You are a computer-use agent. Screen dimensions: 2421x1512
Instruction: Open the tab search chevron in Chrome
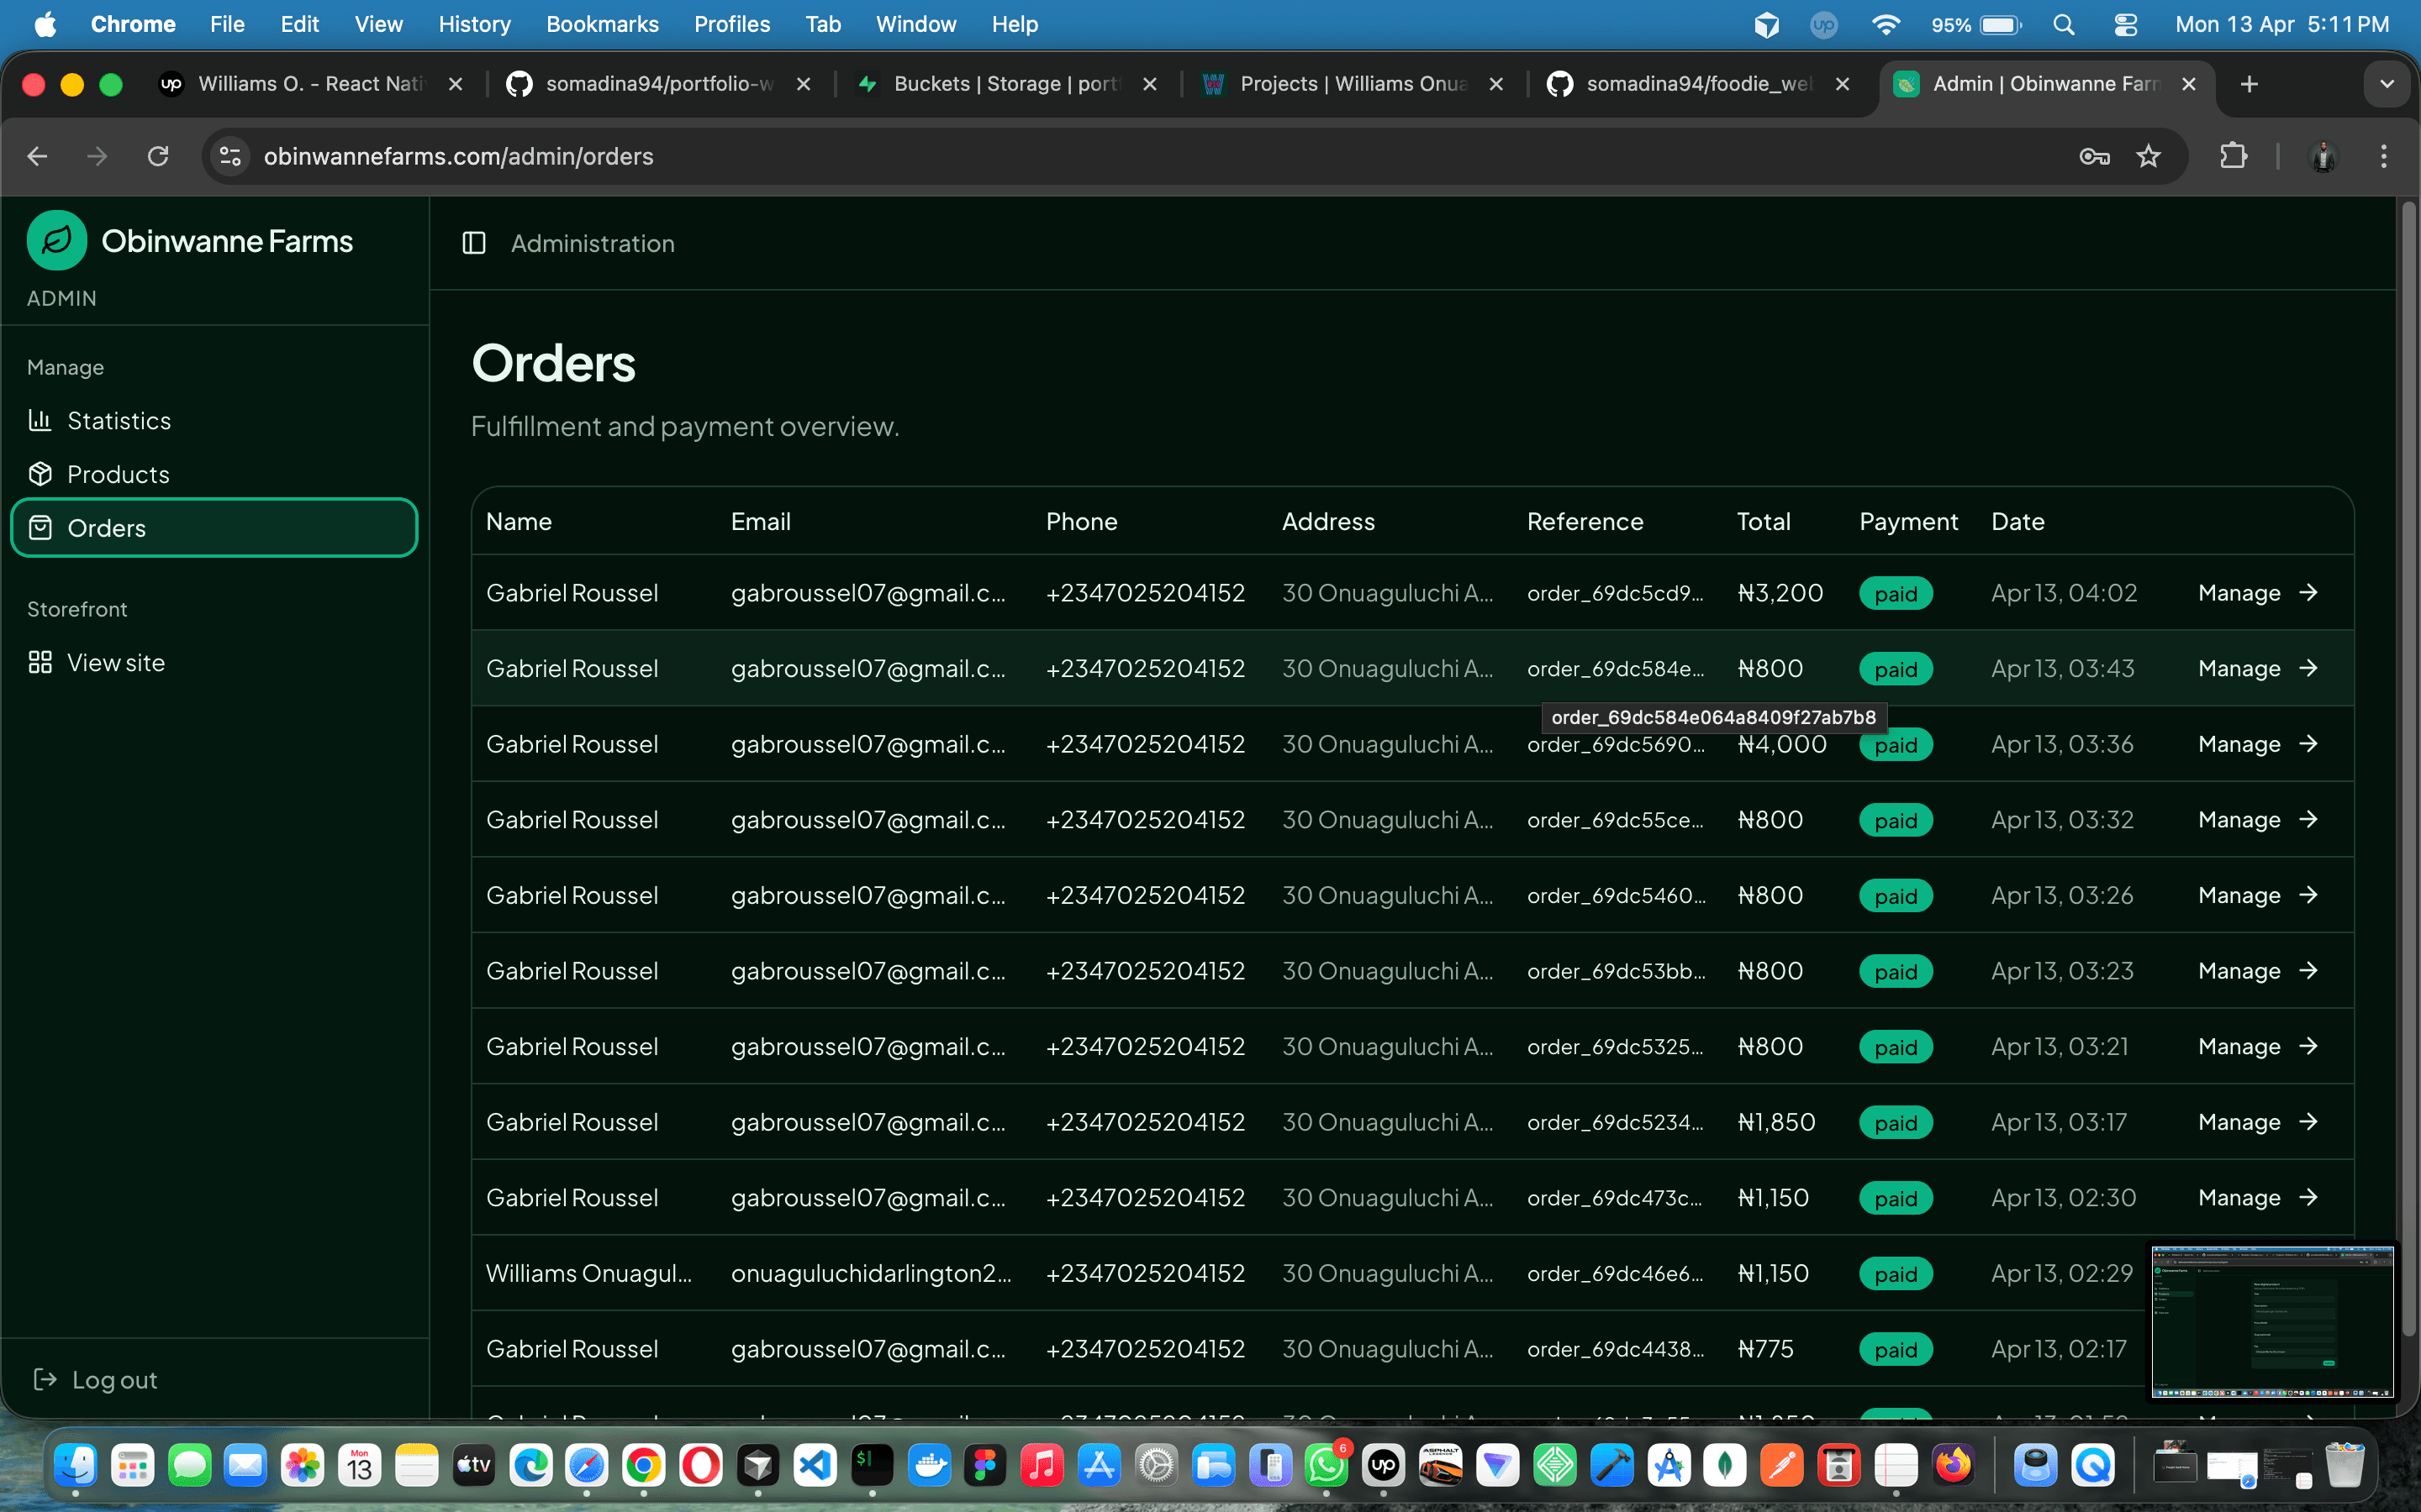(2388, 84)
